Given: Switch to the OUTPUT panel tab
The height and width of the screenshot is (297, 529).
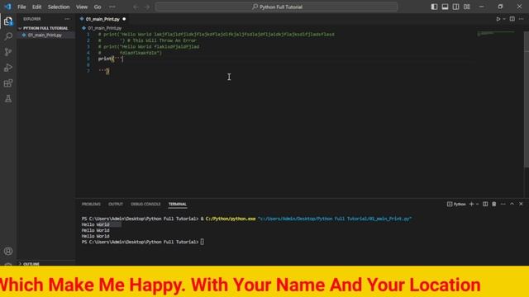Looking at the screenshot, I should pos(116,204).
